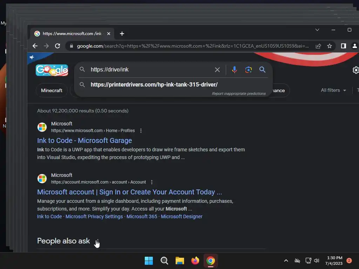Search by image using the Lens icon
Screen dimensions: 359x269
249,70
